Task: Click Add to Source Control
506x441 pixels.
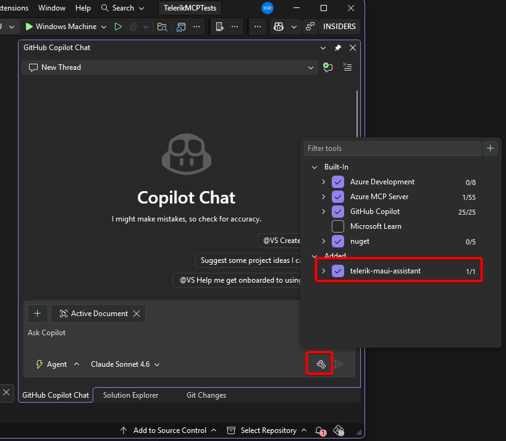Action: pyautogui.click(x=168, y=430)
